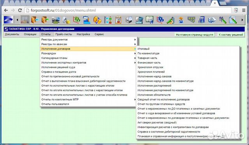Click the Galaktika logo icon in toolbar

9,20
